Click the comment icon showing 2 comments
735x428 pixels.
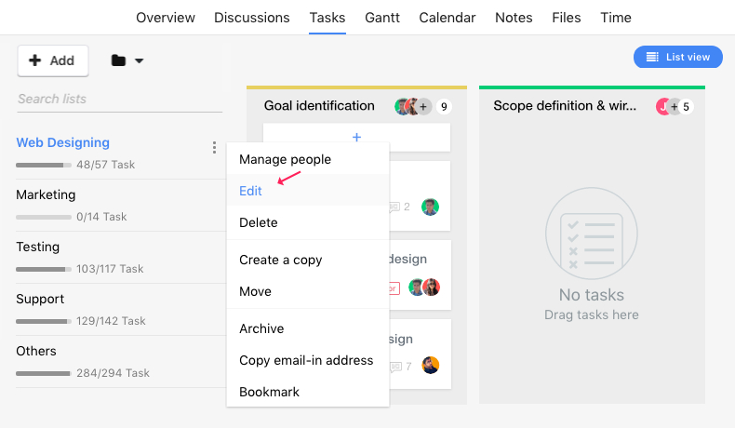(395, 207)
